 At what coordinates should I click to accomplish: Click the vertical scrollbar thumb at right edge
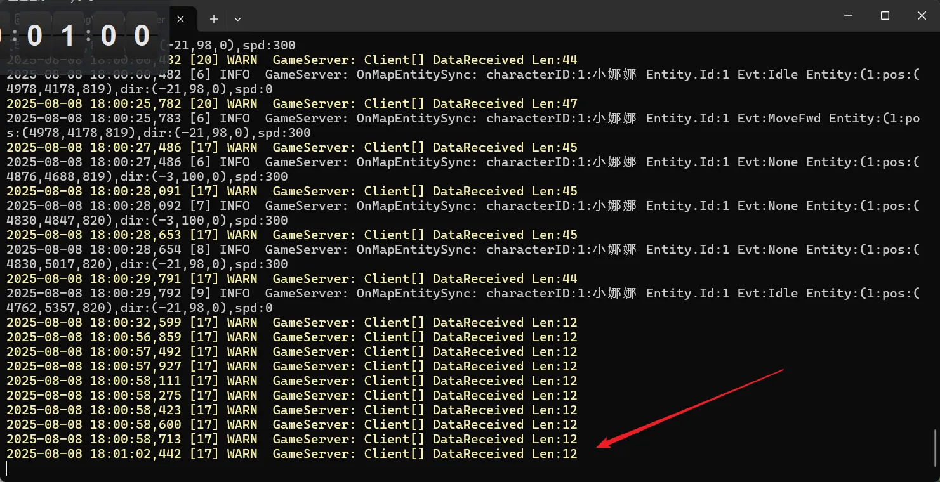click(936, 447)
